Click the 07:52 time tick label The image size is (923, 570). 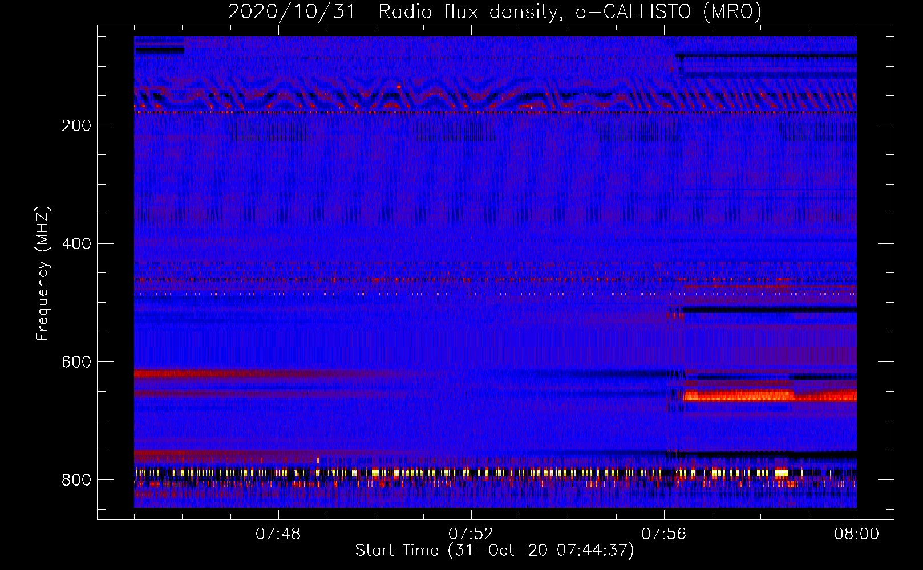471,534
